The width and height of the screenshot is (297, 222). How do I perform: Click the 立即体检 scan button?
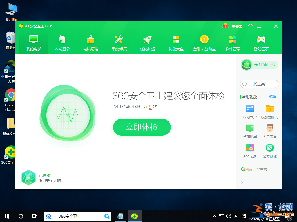(x=142, y=127)
